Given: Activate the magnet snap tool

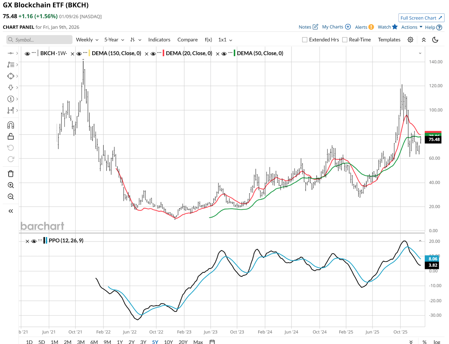Looking at the screenshot, I should (11, 125).
